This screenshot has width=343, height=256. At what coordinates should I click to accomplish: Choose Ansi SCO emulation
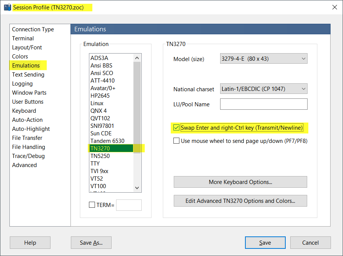pyautogui.click(x=111, y=73)
